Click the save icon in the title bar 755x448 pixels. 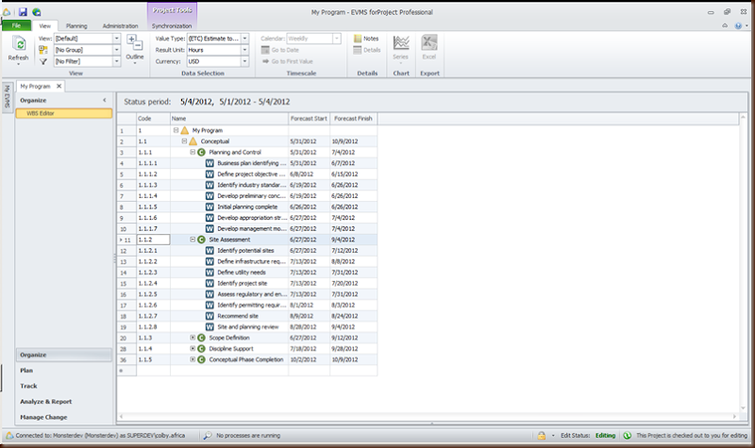(24, 11)
